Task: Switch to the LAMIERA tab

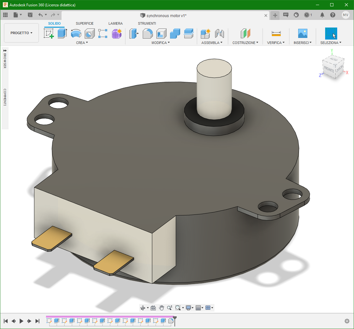Action: pyautogui.click(x=115, y=23)
